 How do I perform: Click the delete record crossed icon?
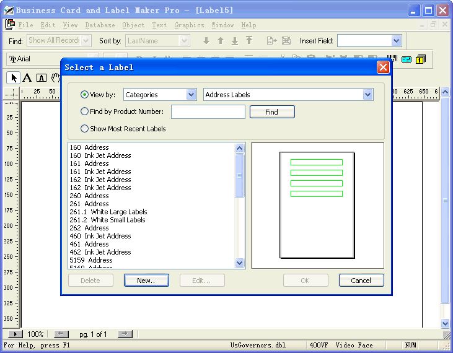pyautogui.click(x=286, y=41)
